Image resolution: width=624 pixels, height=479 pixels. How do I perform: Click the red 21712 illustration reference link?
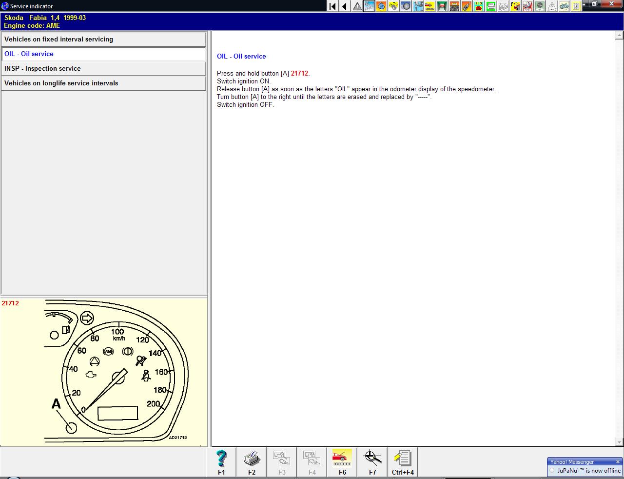(299, 74)
